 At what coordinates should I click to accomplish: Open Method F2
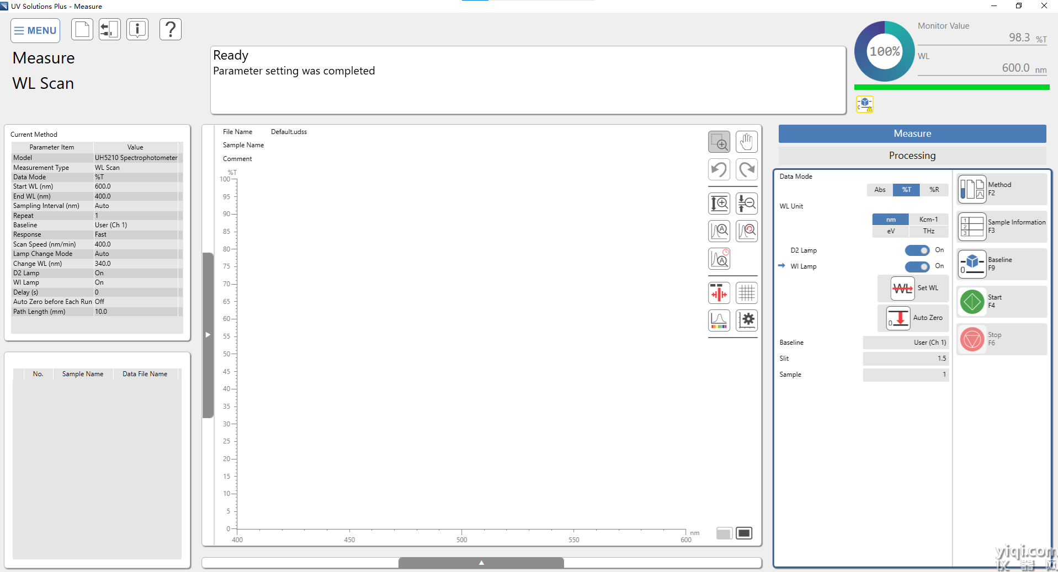[x=1002, y=189]
